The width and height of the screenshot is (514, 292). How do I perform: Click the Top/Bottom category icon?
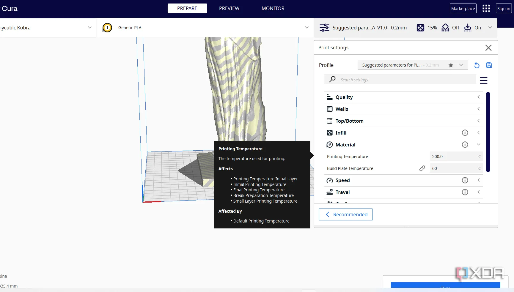330,121
